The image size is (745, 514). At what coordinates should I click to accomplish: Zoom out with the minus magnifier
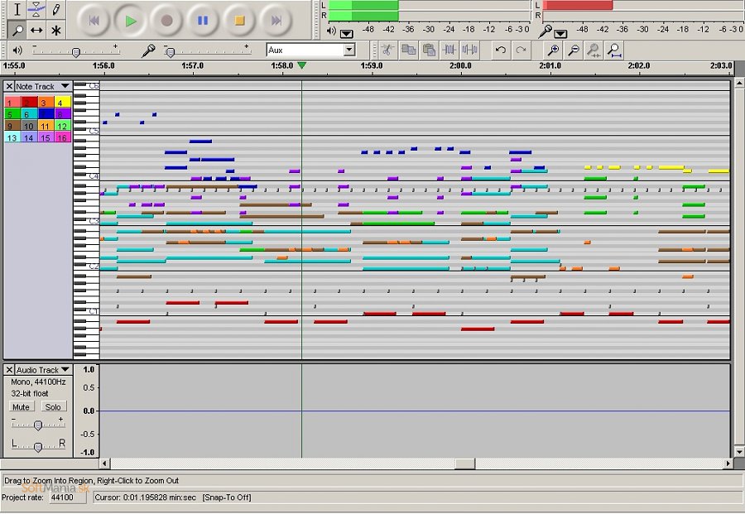click(574, 50)
